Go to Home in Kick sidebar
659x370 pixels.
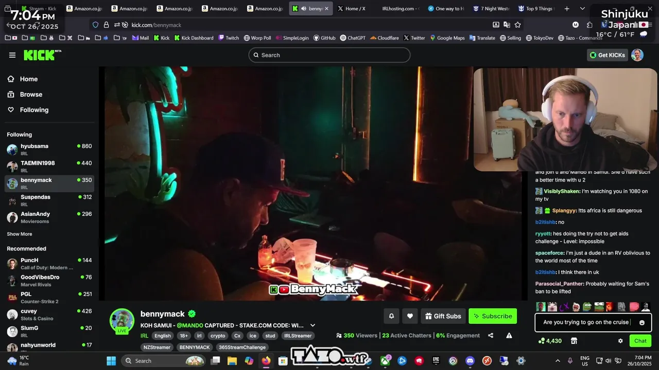[x=29, y=79]
